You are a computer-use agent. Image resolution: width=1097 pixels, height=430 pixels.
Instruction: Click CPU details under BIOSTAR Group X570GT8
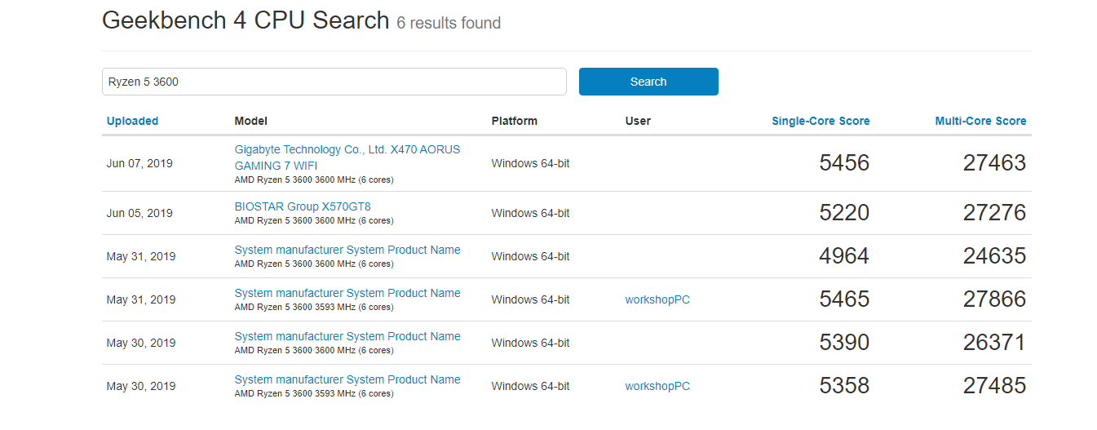[x=314, y=221]
